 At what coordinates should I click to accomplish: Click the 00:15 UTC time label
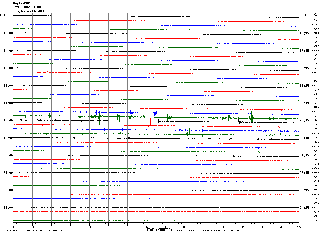pyautogui.click(x=304, y=138)
